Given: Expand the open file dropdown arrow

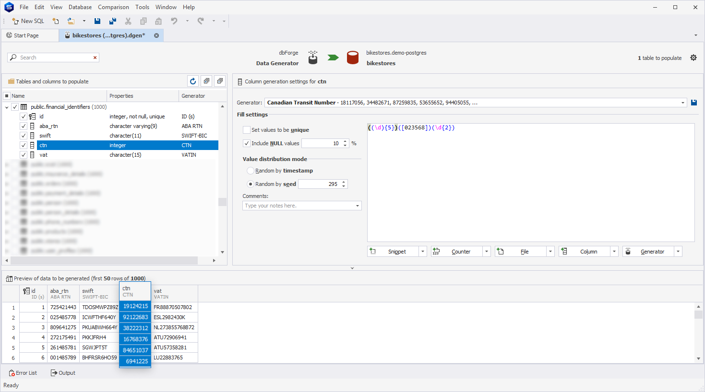Looking at the screenshot, I should coord(84,21).
